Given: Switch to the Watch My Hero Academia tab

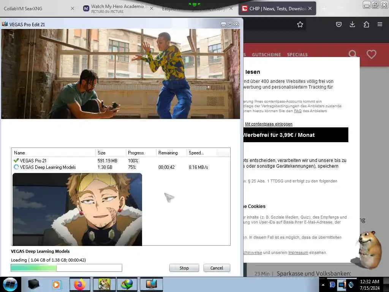Looking at the screenshot, I should [117, 8].
